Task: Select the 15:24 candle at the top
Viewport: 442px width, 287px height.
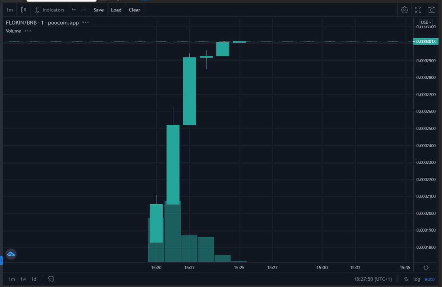Action: pyautogui.click(x=222, y=49)
